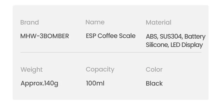This screenshot has width=221, height=110.
Task: Select the Black color value
Action: click(x=154, y=84)
